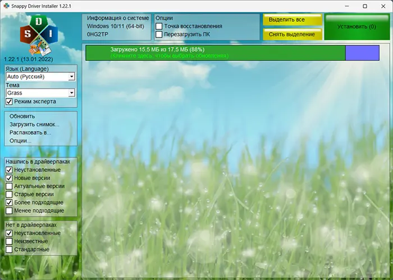Uncheck Неустановленные under Нет в драйверпаках
The image size is (393, 280).
pyautogui.click(x=9, y=233)
